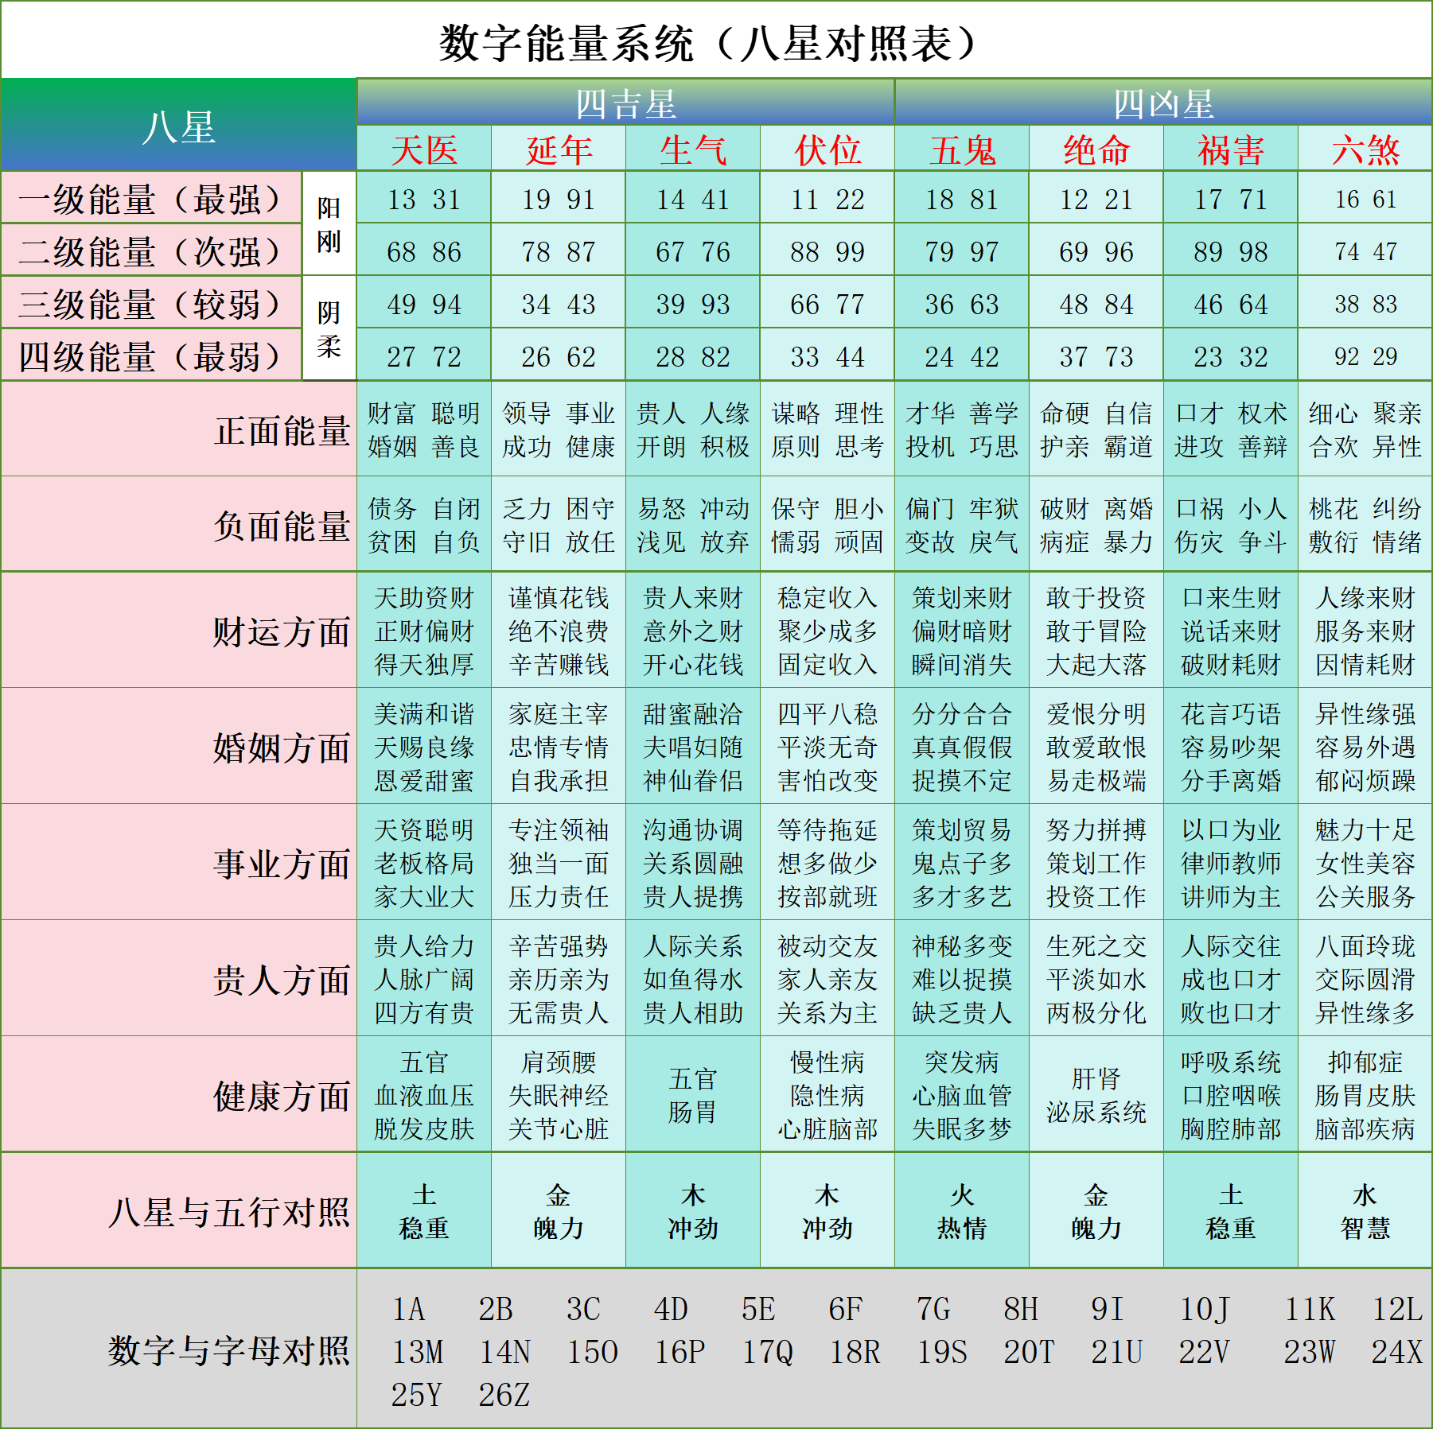
Task: Select the 天医 column header
Action: click(424, 149)
